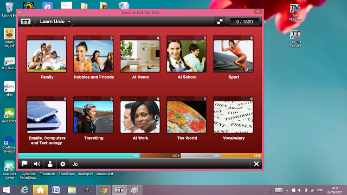This screenshot has height=195, width=347.
Task: Open the Family topic thumbnail
Action: click(x=47, y=56)
